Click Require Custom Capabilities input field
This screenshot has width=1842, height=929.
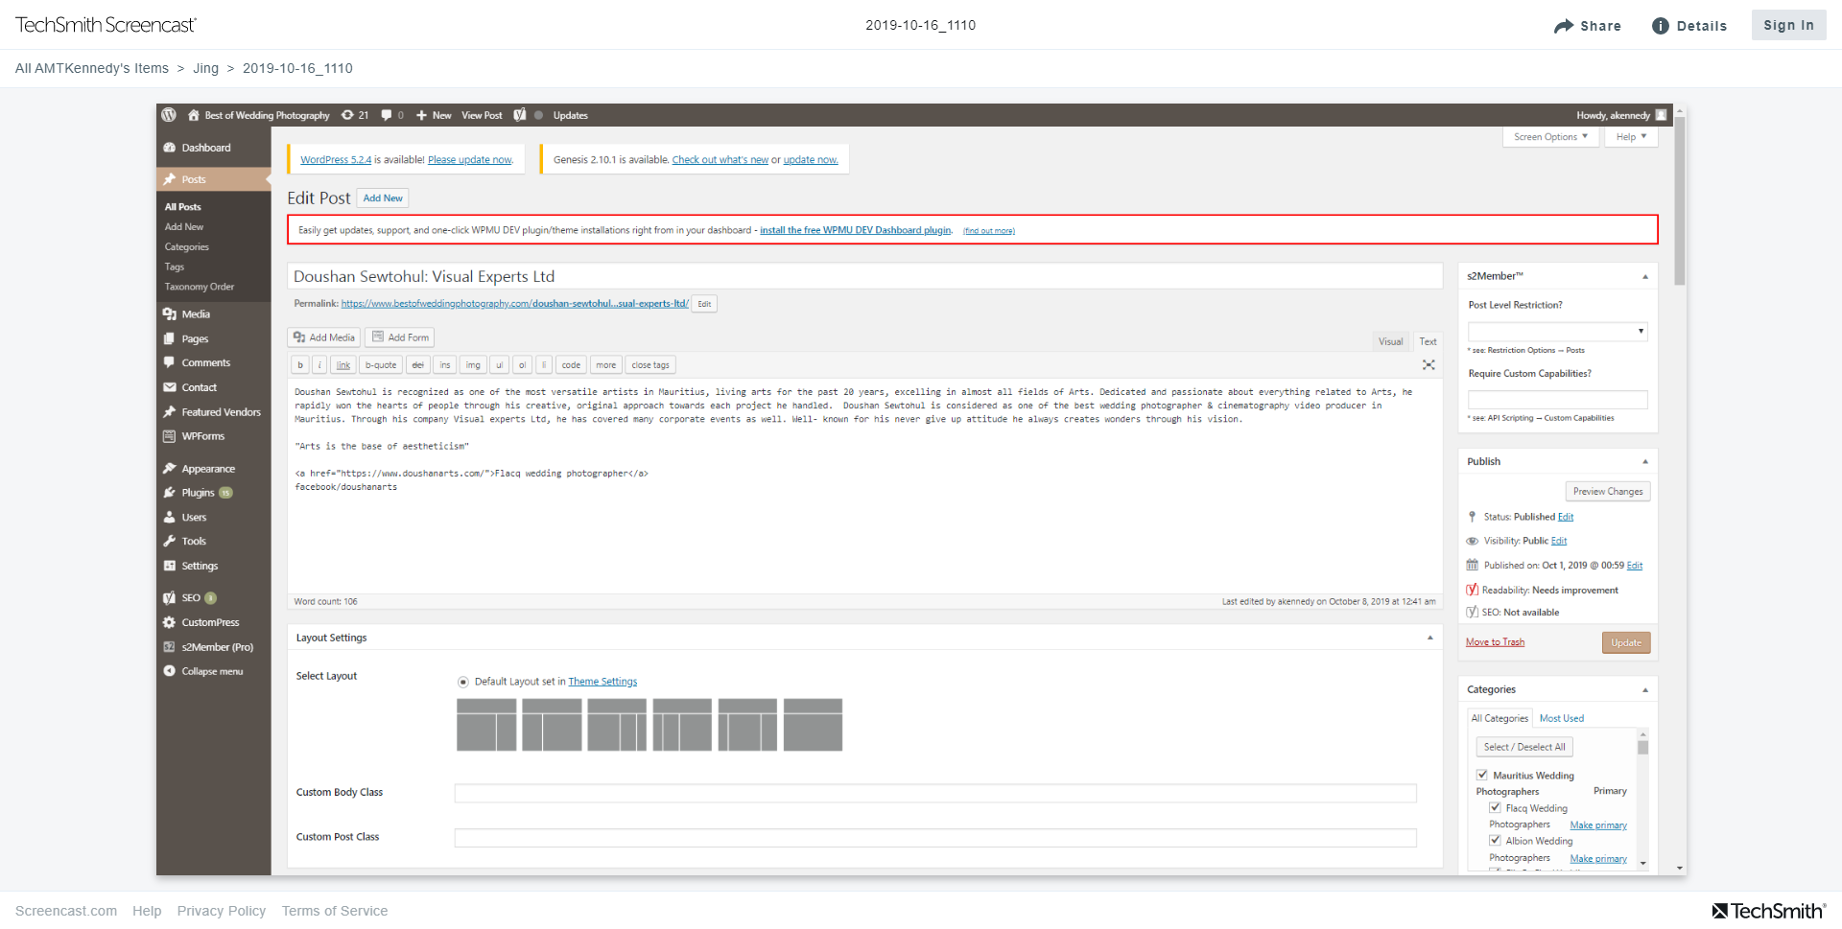pyautogui.click(x=1558, y=400)
